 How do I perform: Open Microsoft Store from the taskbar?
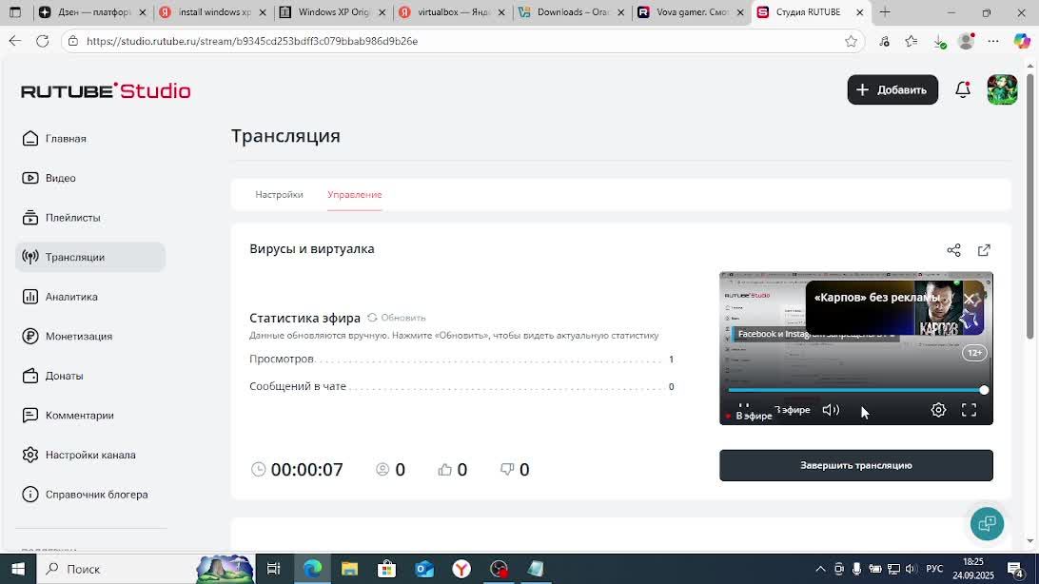[x=386, y=569]
